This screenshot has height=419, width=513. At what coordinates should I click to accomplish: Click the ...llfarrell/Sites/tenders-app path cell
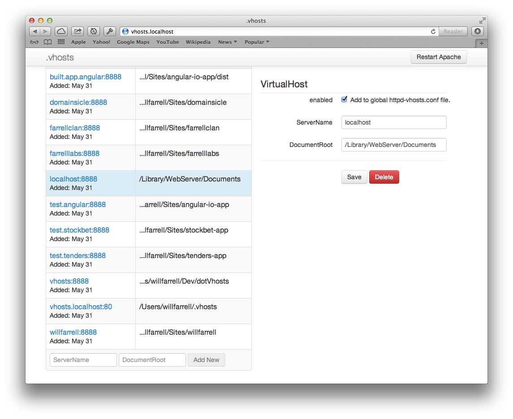(194, 260)
